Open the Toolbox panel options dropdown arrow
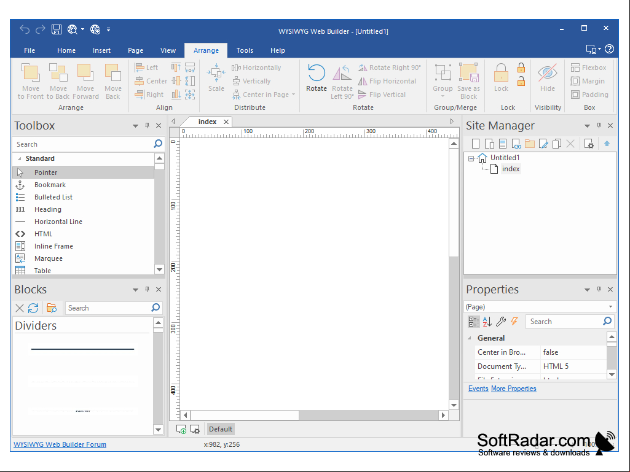 coord(135,126)
